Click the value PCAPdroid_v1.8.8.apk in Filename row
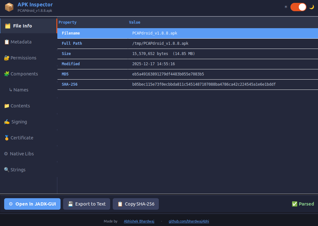 click(x=155, y=33)
